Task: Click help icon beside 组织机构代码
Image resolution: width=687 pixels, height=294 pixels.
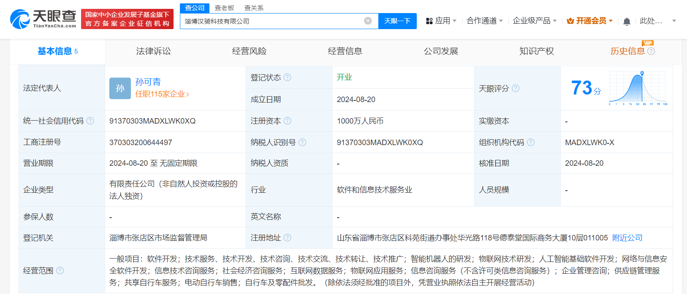Action: click(531, 143)
